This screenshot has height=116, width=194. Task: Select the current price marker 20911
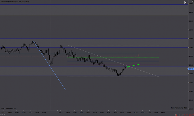pos(191,69)
